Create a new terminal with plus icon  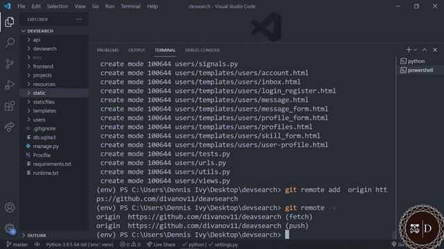pos(409,50)
